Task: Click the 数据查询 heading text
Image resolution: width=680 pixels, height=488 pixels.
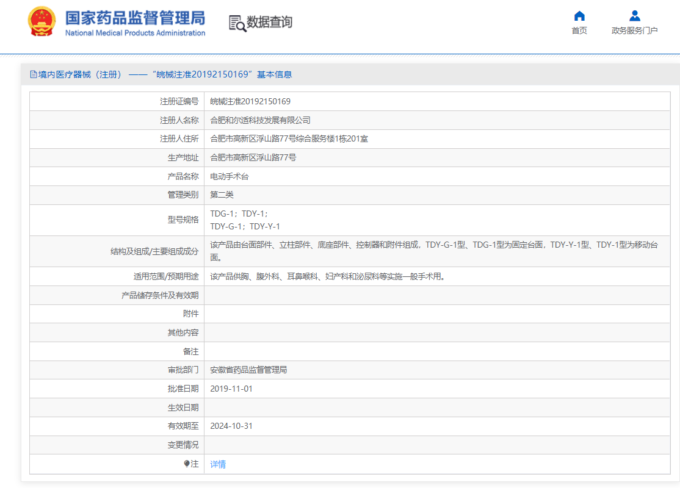Action: (269, 22)
